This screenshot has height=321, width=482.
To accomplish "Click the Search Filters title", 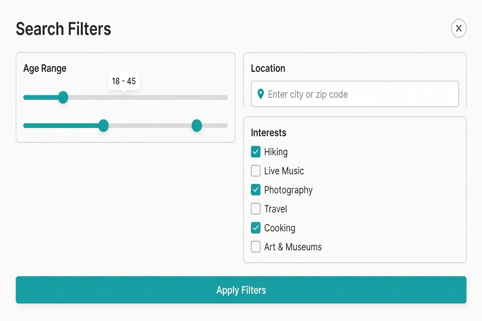I will 63,29.
